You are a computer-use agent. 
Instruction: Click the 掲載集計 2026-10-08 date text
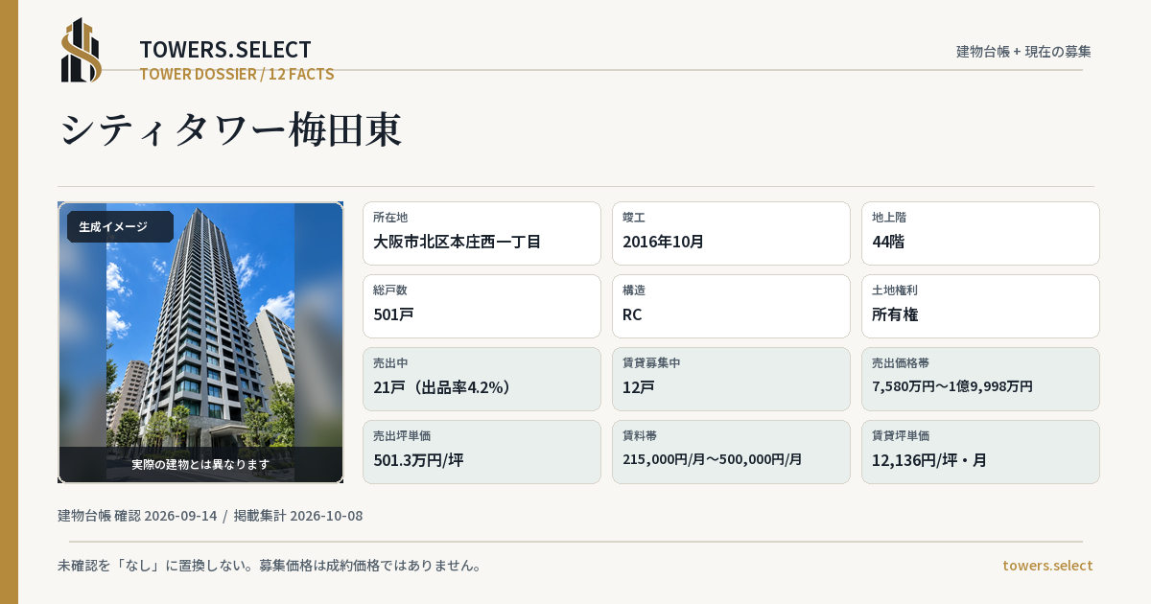click(298, 516)
